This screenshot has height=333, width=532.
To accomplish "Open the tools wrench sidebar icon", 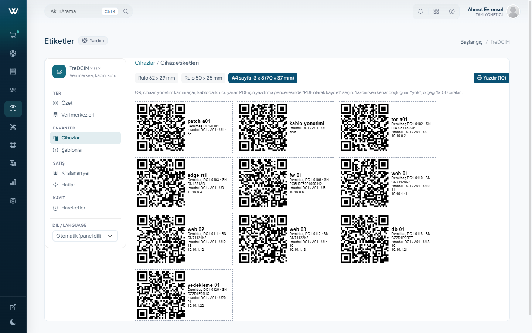I will 13,127.
